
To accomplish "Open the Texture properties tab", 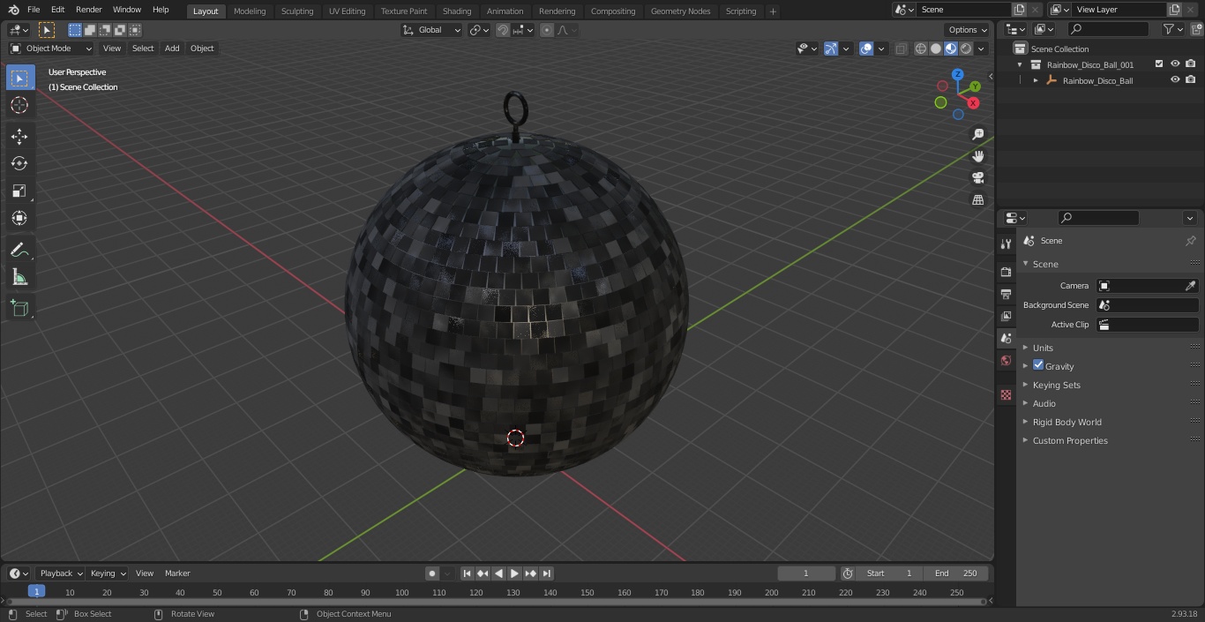I will [x=1006, y=394].
